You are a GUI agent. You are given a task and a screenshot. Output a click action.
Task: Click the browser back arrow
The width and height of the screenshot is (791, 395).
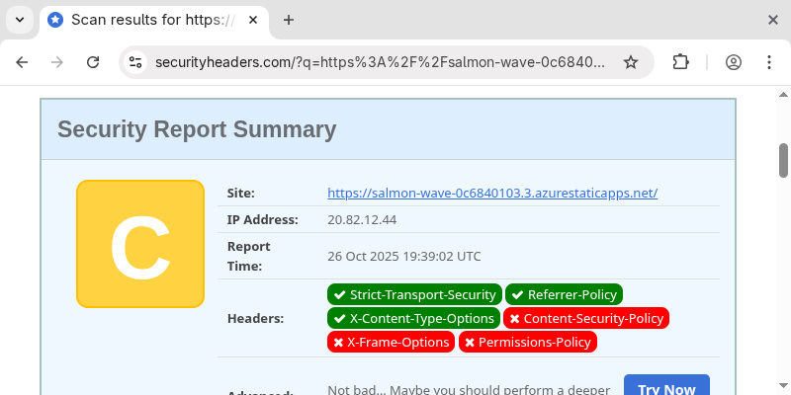click(22, 62)
